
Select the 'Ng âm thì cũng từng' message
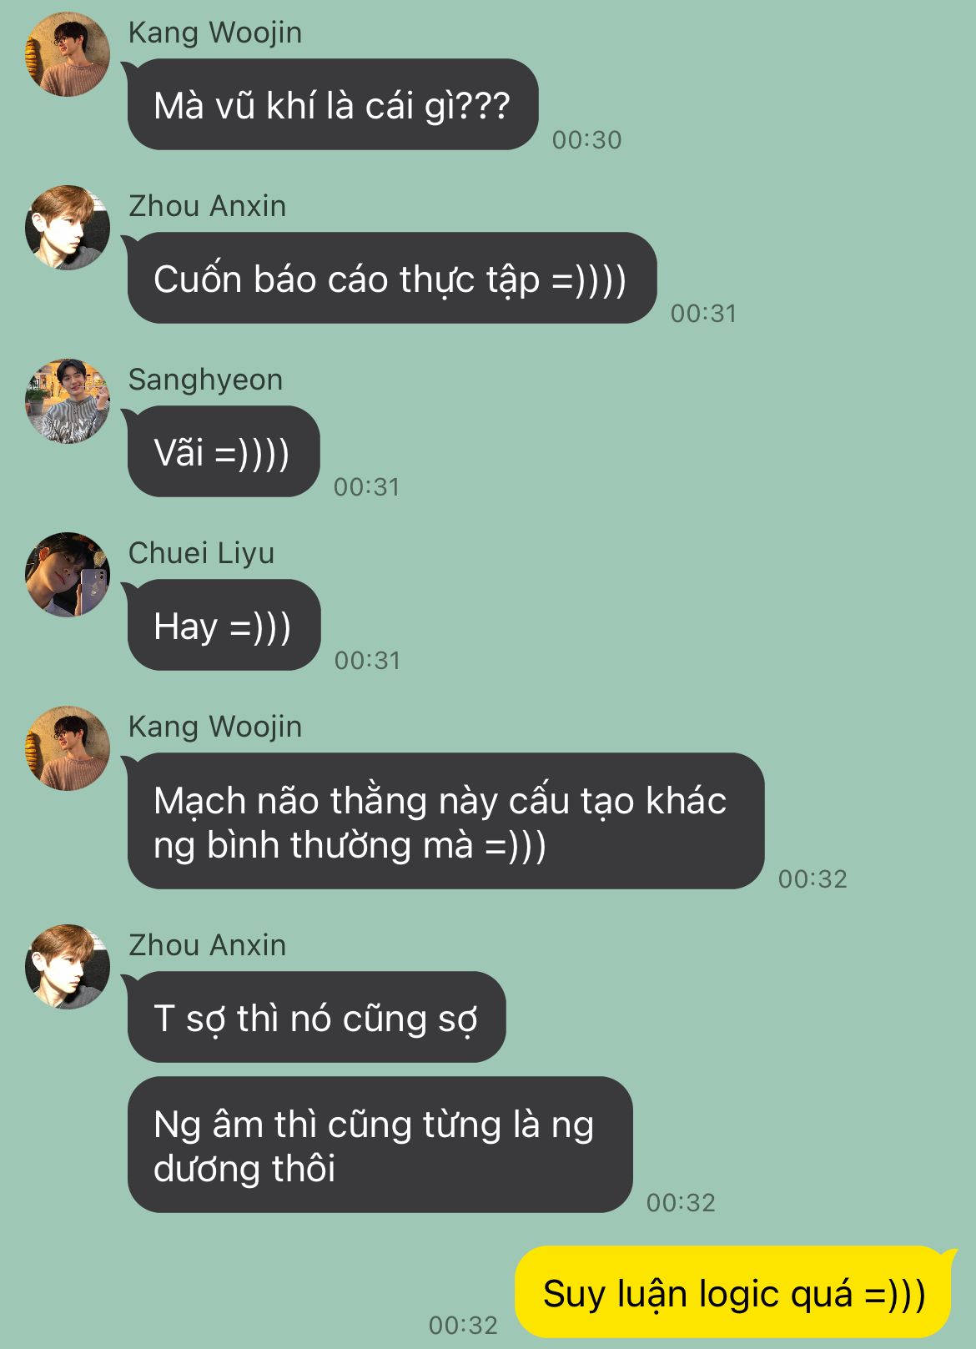click(x=380, y=1145)
